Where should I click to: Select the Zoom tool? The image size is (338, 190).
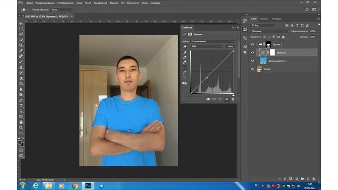21,128
